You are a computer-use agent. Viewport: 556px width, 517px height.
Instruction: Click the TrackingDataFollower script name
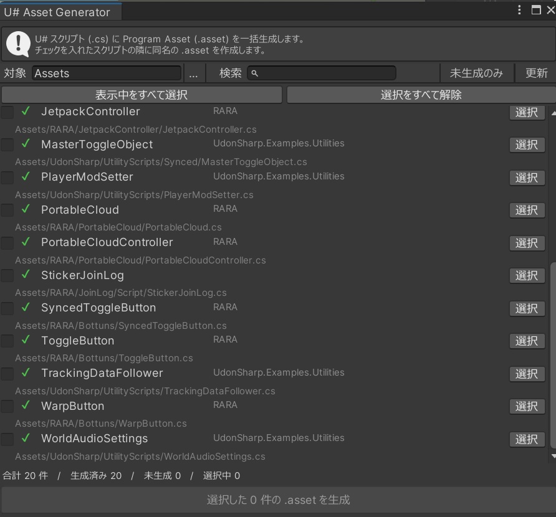[x=102, y=373]
